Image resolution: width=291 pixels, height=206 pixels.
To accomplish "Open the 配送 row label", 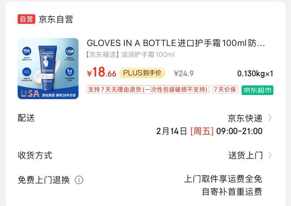I will pos(26,118).
